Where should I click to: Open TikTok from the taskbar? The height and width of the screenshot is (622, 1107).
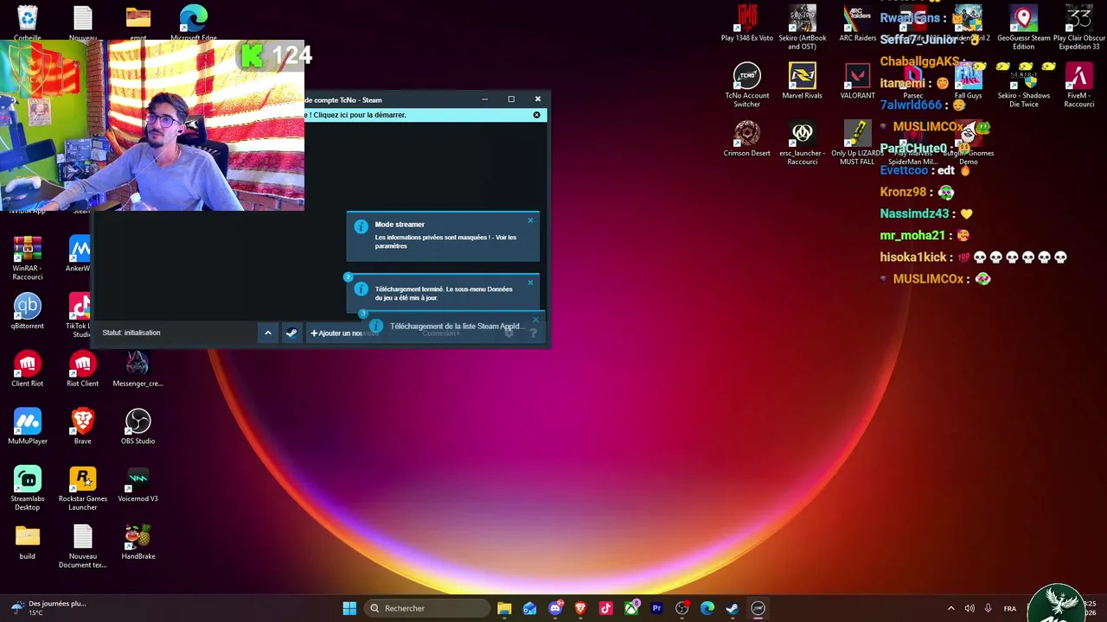coord(605,608)
